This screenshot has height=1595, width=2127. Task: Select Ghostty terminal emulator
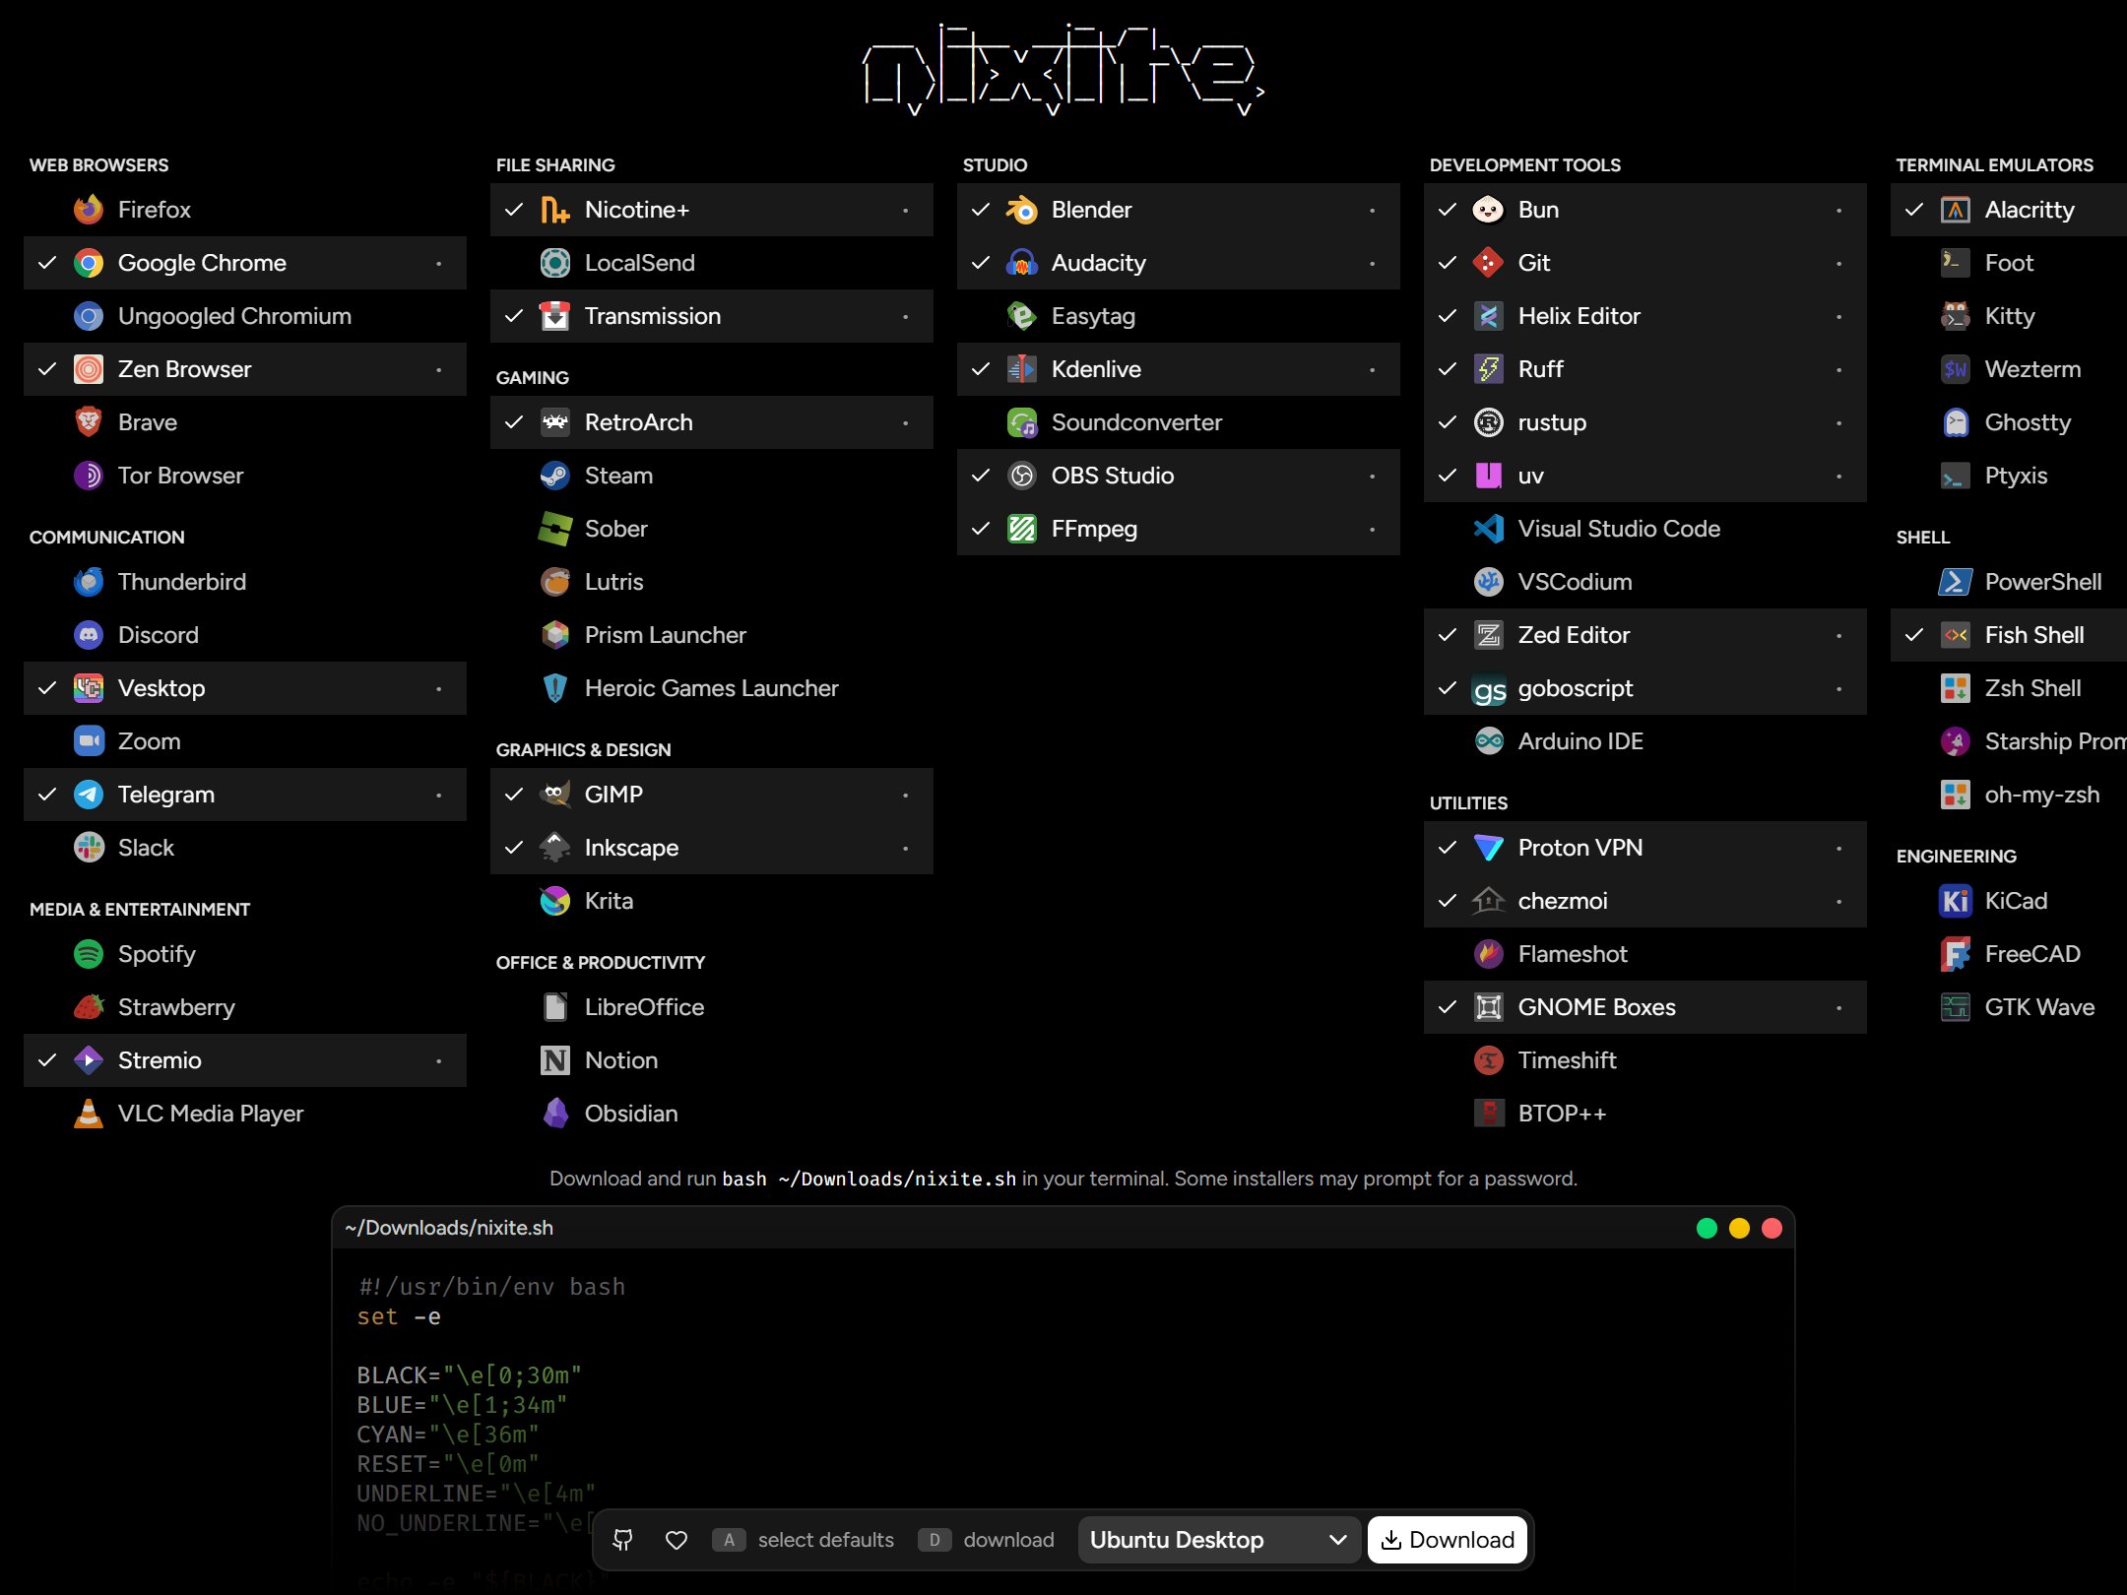[2009, 422]
